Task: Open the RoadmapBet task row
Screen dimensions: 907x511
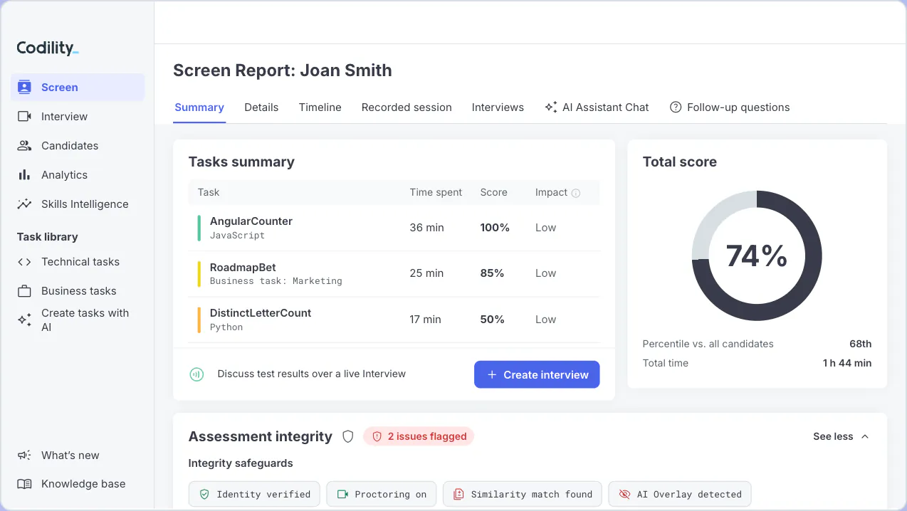Action: click(394, 274)
